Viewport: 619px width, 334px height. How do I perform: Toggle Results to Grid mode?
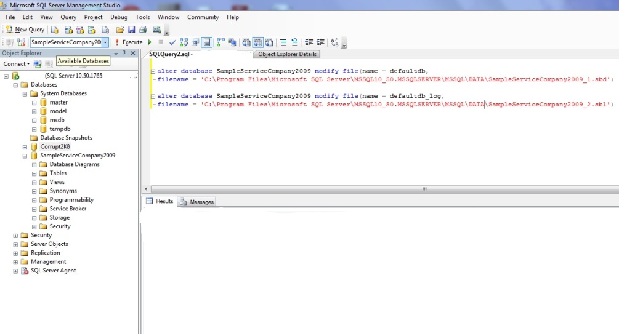[257, 42]
